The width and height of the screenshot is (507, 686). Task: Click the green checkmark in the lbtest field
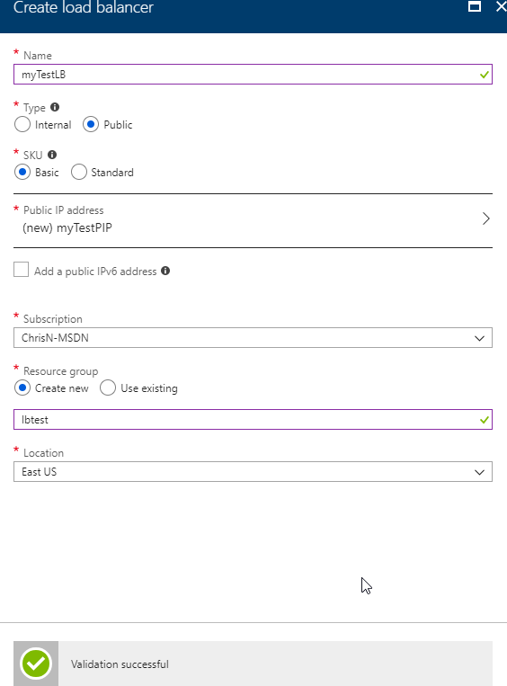484,420
